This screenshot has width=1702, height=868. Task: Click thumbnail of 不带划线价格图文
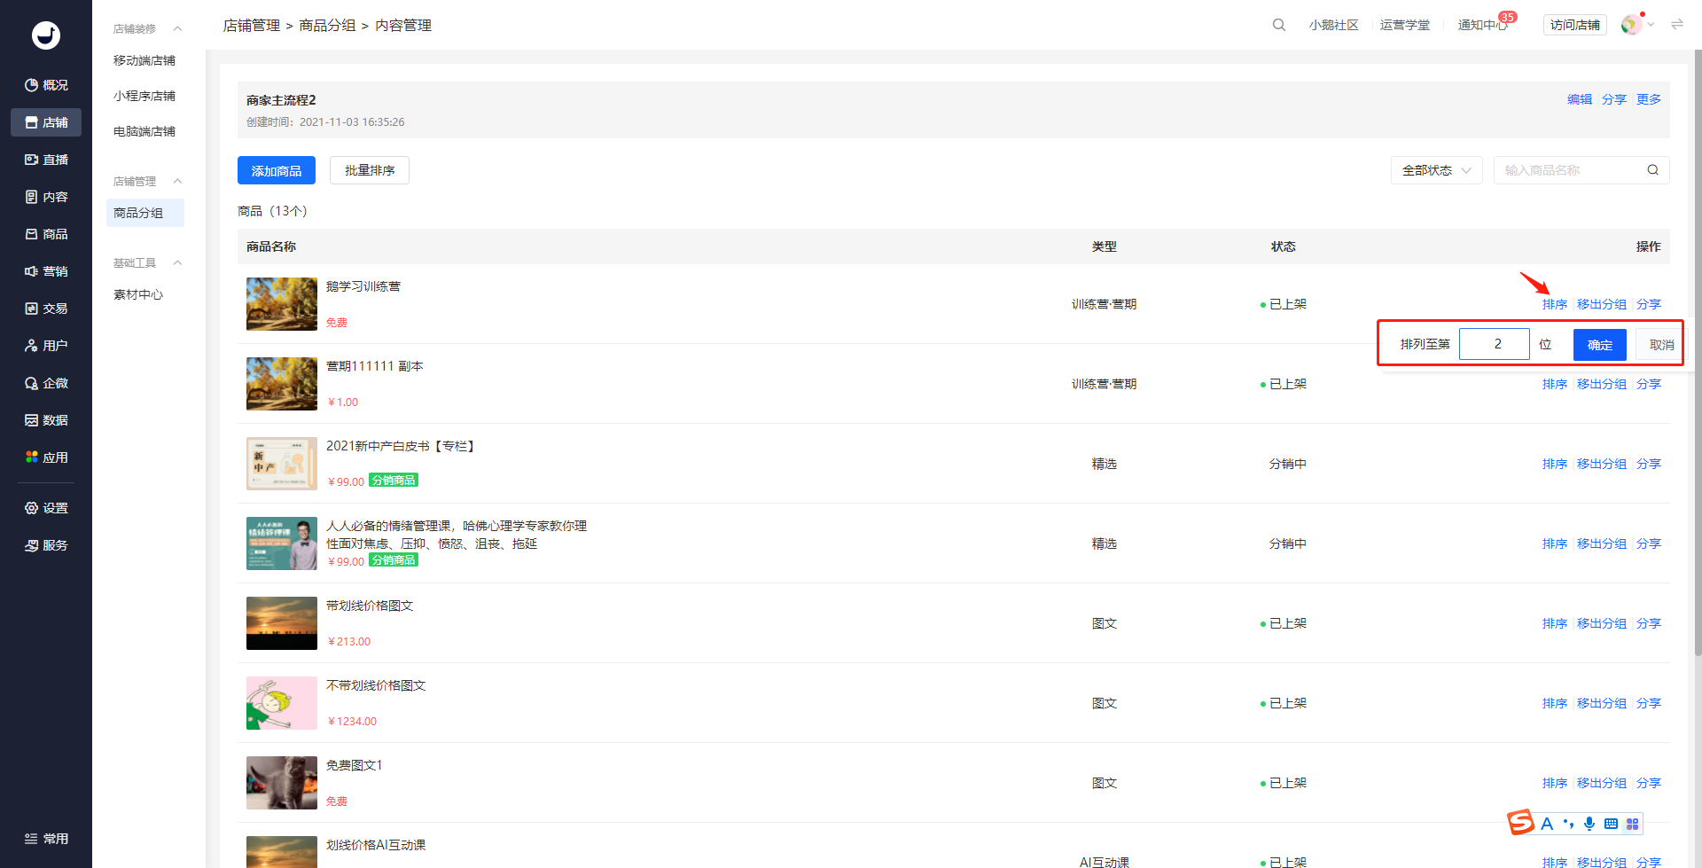pyautogui.click(x=282, y=703)
